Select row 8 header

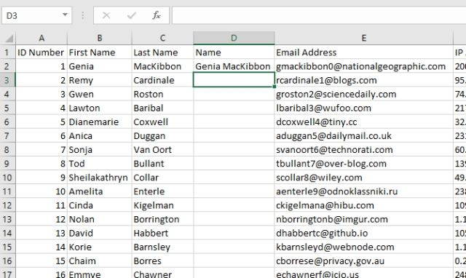(x=7, y=150)
